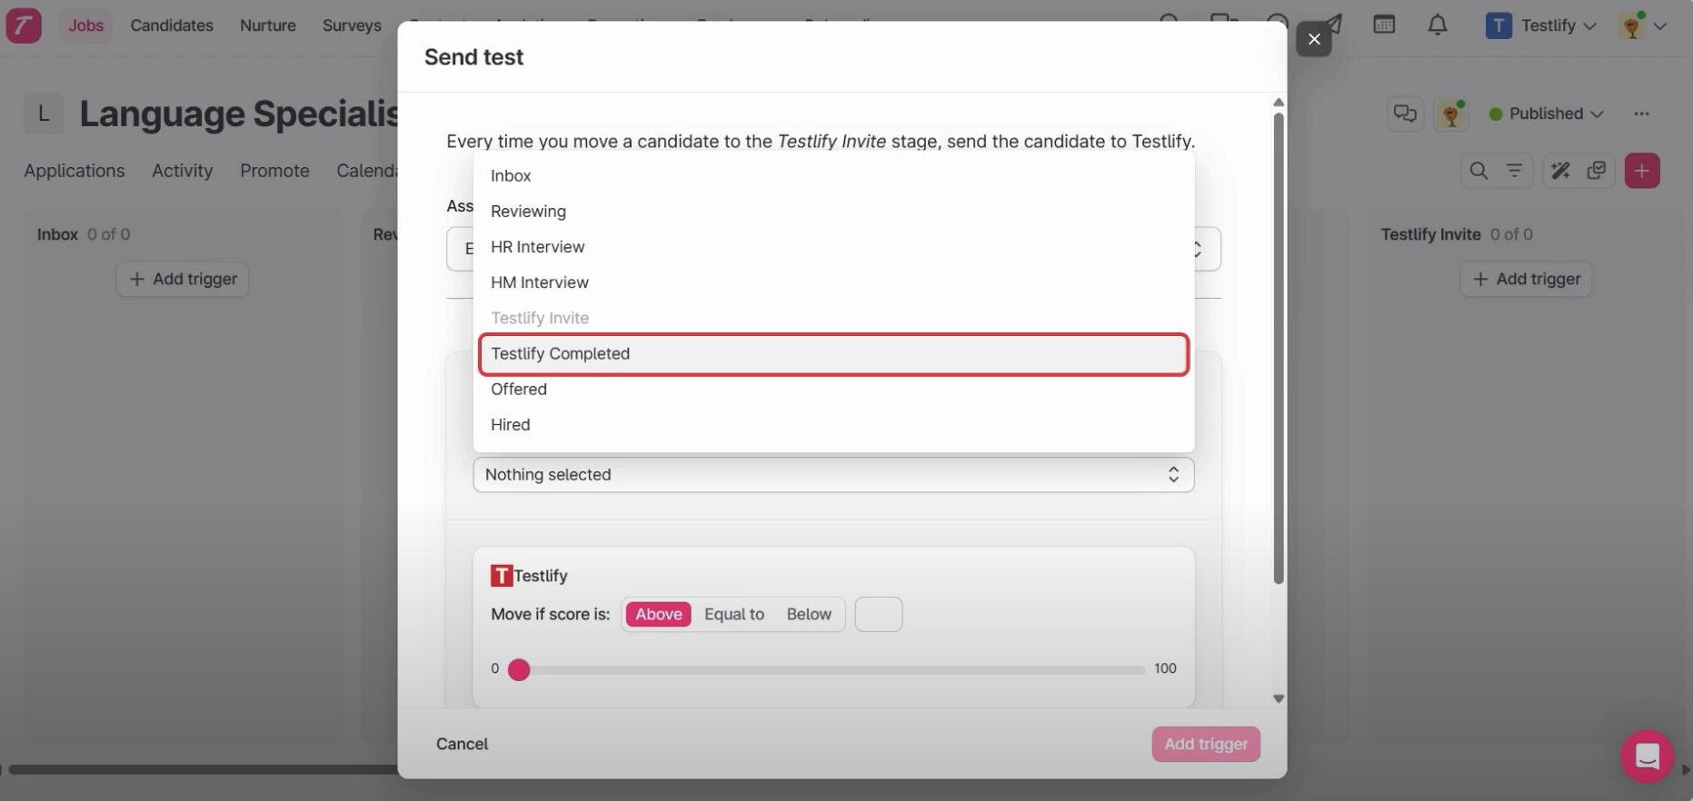Open the calendar icon in top bar

click(x=1384, y=25)
